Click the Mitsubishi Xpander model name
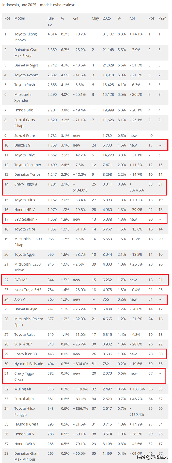Viewport: 172px width, 463px height. pos(23,97)
